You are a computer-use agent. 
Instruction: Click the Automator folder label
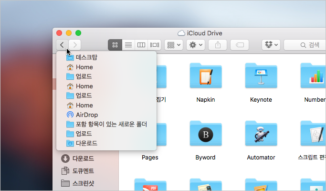tap(261, 158)
